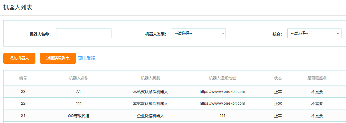Click the 机器人类别 column header
The width and height of the screenshot is (346, 123).
150,78
